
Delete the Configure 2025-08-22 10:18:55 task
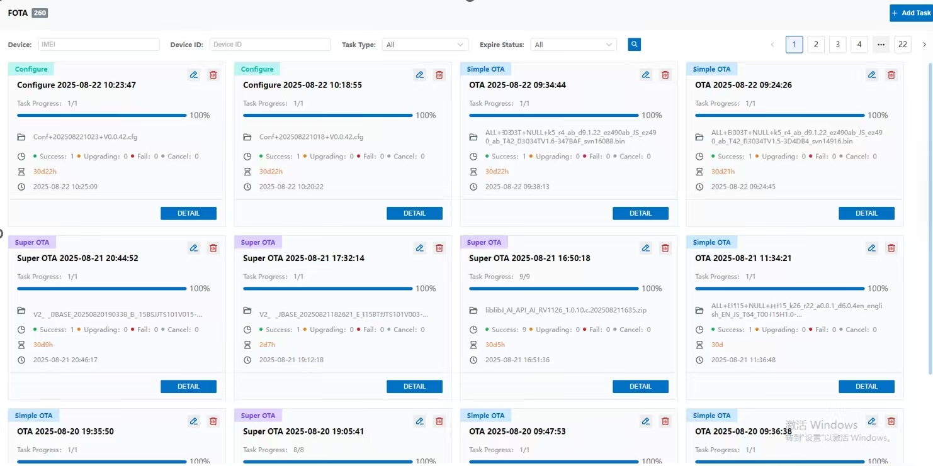[439, 75]
